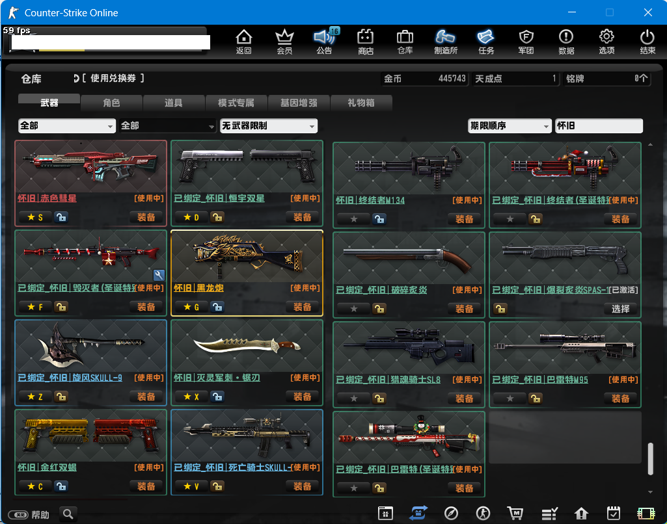Click the 金币 gold amount 445743

coord(452,79)
